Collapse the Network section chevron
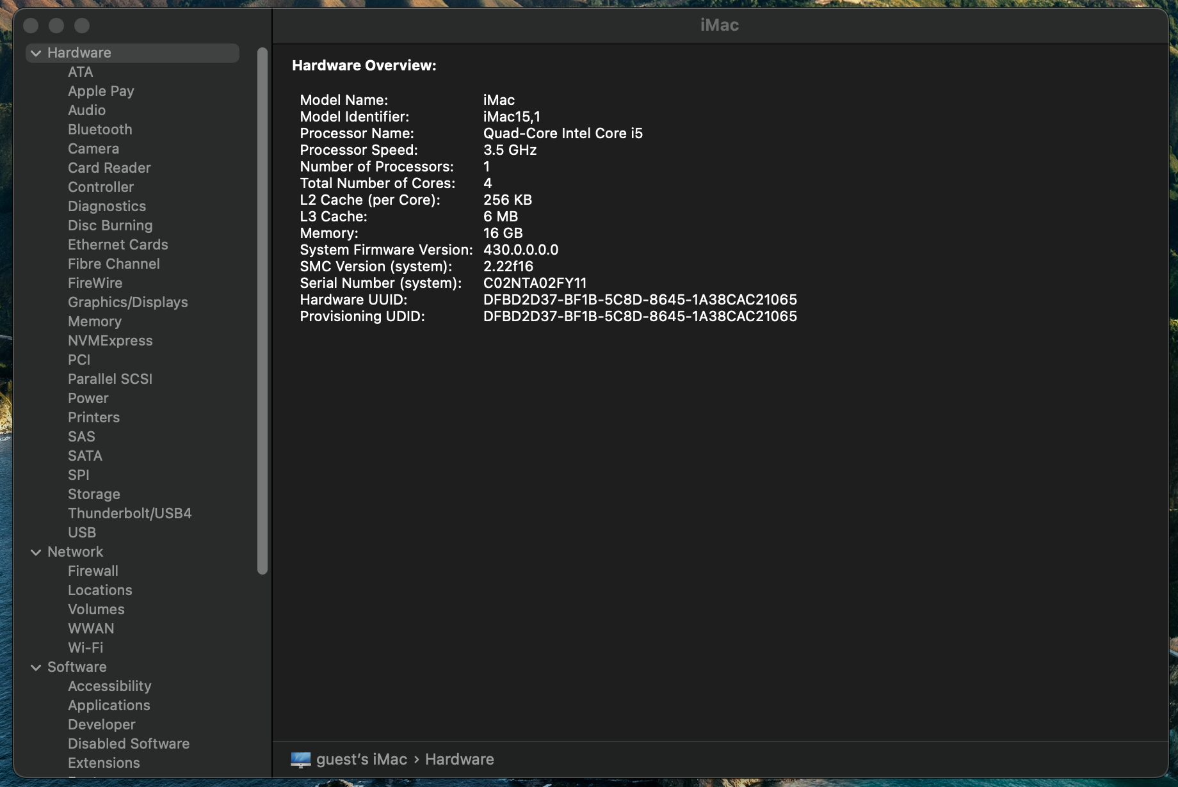Screen dimensions: 1178x787 point(36,552)
